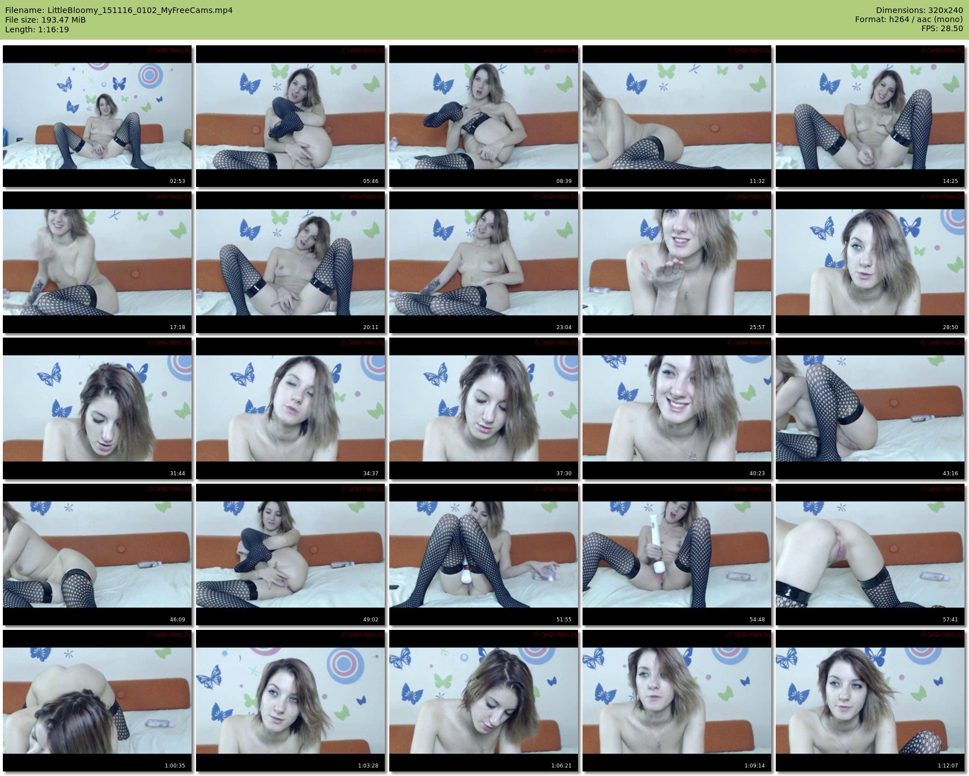Open the thumbnail stamped 43:16

[x=870, y=408]
